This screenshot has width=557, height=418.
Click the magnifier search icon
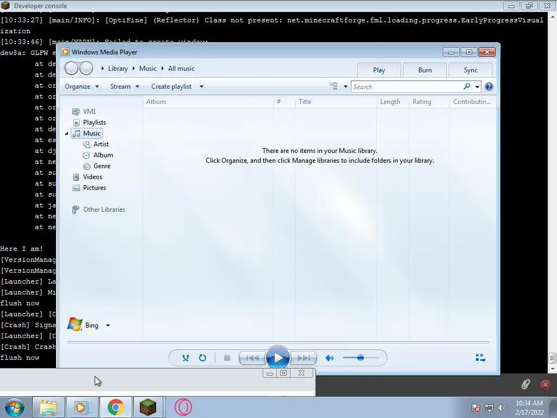[467, 87]
